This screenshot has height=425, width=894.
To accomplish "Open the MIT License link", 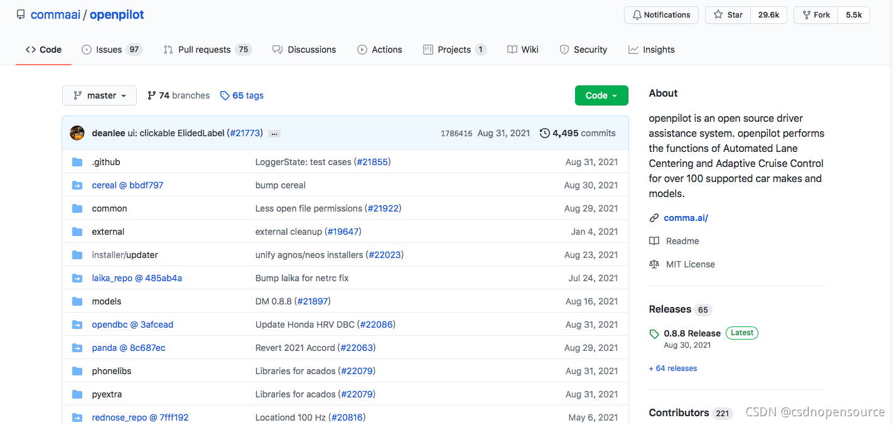I will (690, 264).
